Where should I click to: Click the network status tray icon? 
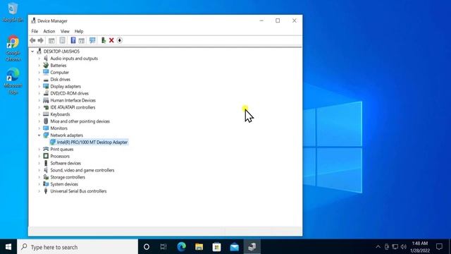(395, 247)
